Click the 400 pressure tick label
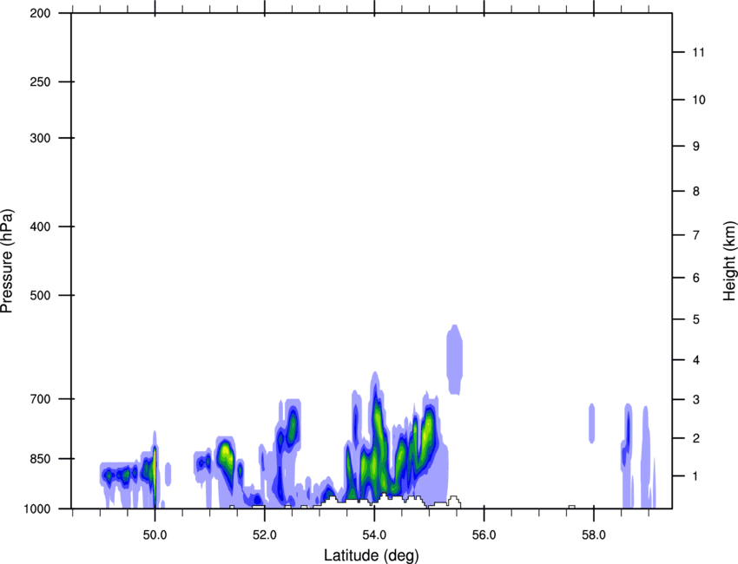Image resolution: width=738 pixels, height=564 pixels. coord(40,226)
